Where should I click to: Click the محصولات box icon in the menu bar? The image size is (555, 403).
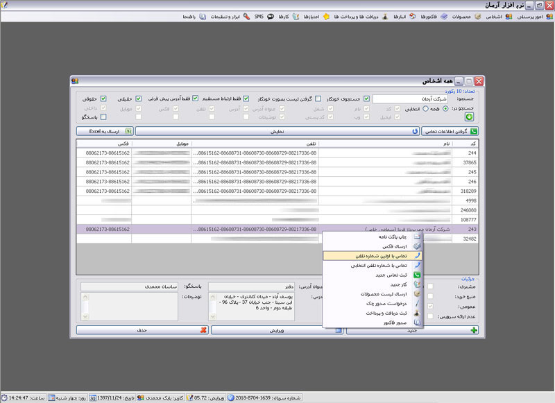(x=477, y=17)
